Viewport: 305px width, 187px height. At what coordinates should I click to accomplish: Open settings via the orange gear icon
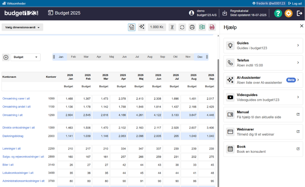pyautogui.click(x=289, y=13)
